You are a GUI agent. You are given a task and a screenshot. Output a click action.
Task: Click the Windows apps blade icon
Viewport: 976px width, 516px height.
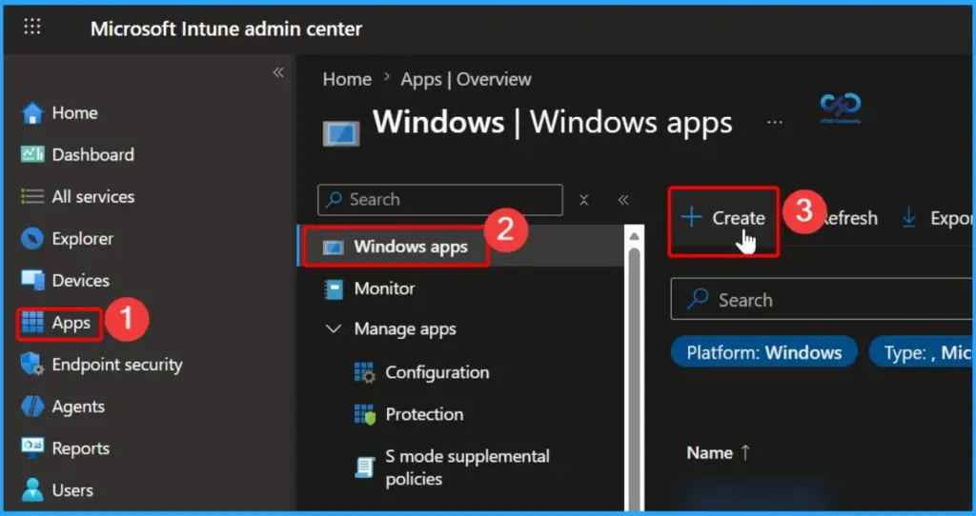(333, 248)
